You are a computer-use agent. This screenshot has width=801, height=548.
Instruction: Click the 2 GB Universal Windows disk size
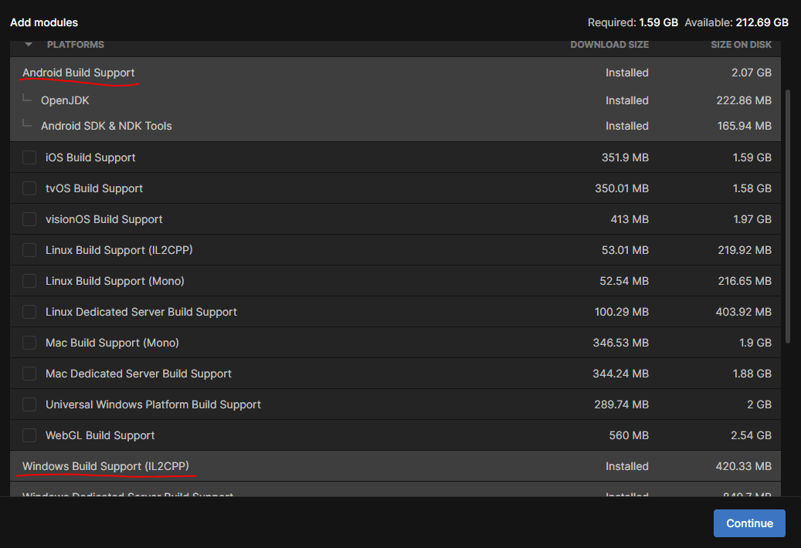click(x=759, y=404)
